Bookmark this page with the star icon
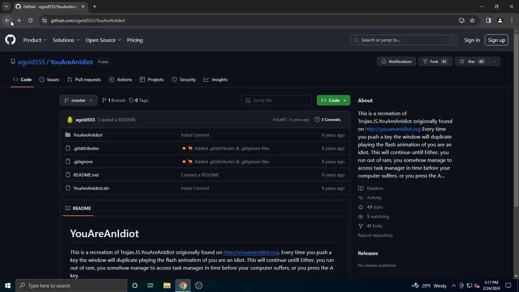Viewport: 519px width, 292px height. click(x=472, y=20)
